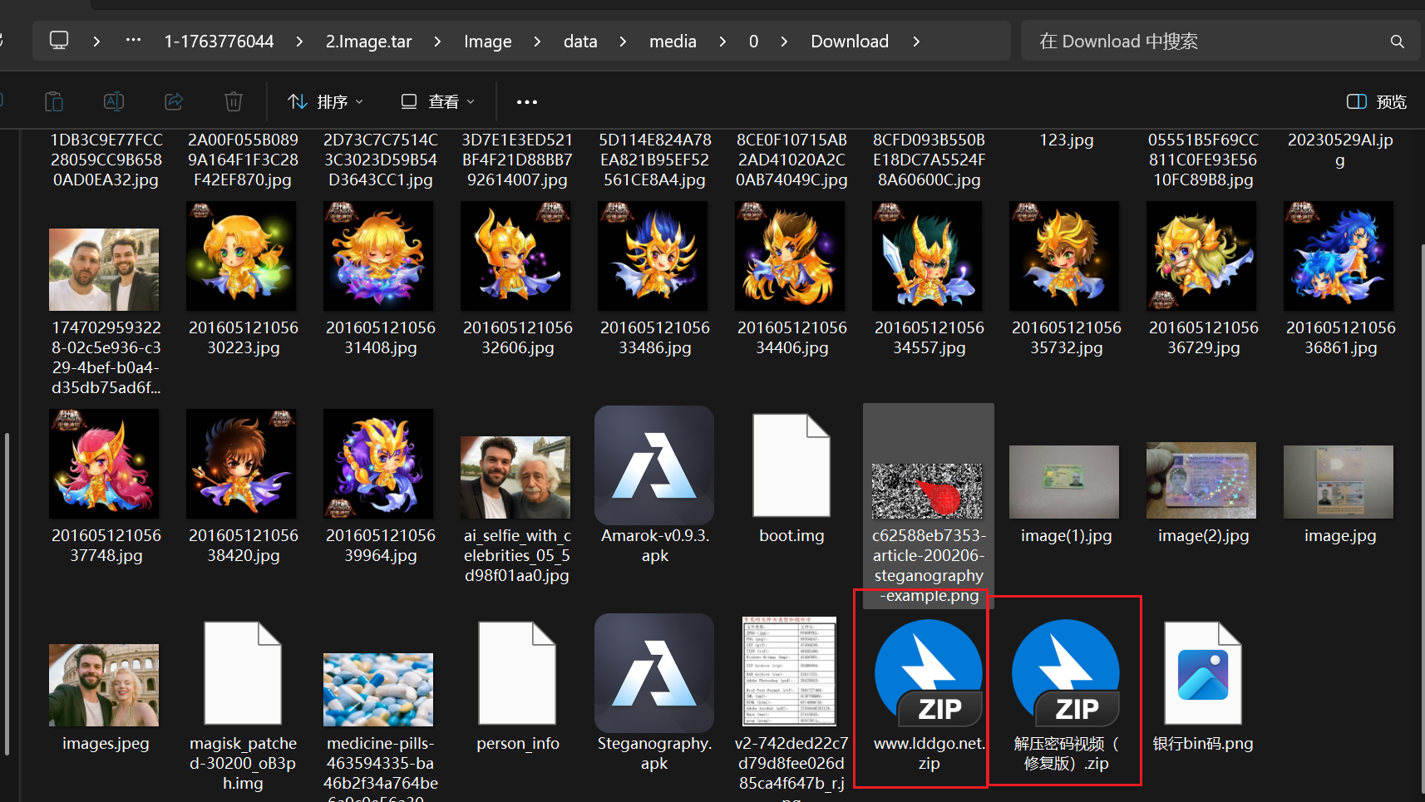Click the This PC monitor icon
The width and height of the screenshot is (1425, 802).
[59, 41]
